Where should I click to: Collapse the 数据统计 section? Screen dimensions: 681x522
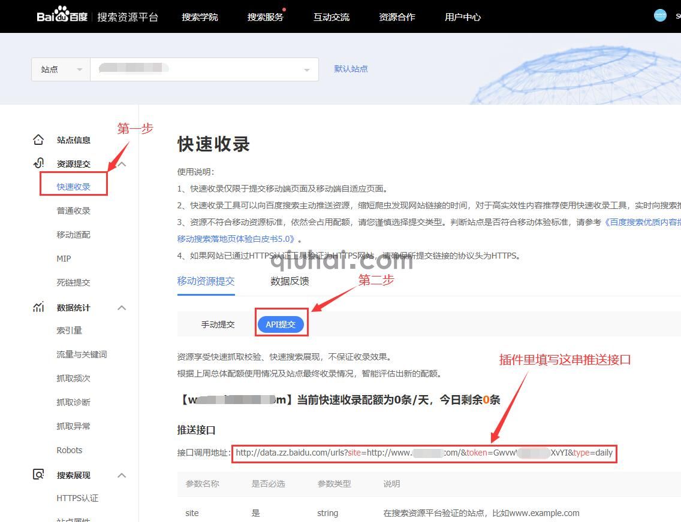point(122,307)
